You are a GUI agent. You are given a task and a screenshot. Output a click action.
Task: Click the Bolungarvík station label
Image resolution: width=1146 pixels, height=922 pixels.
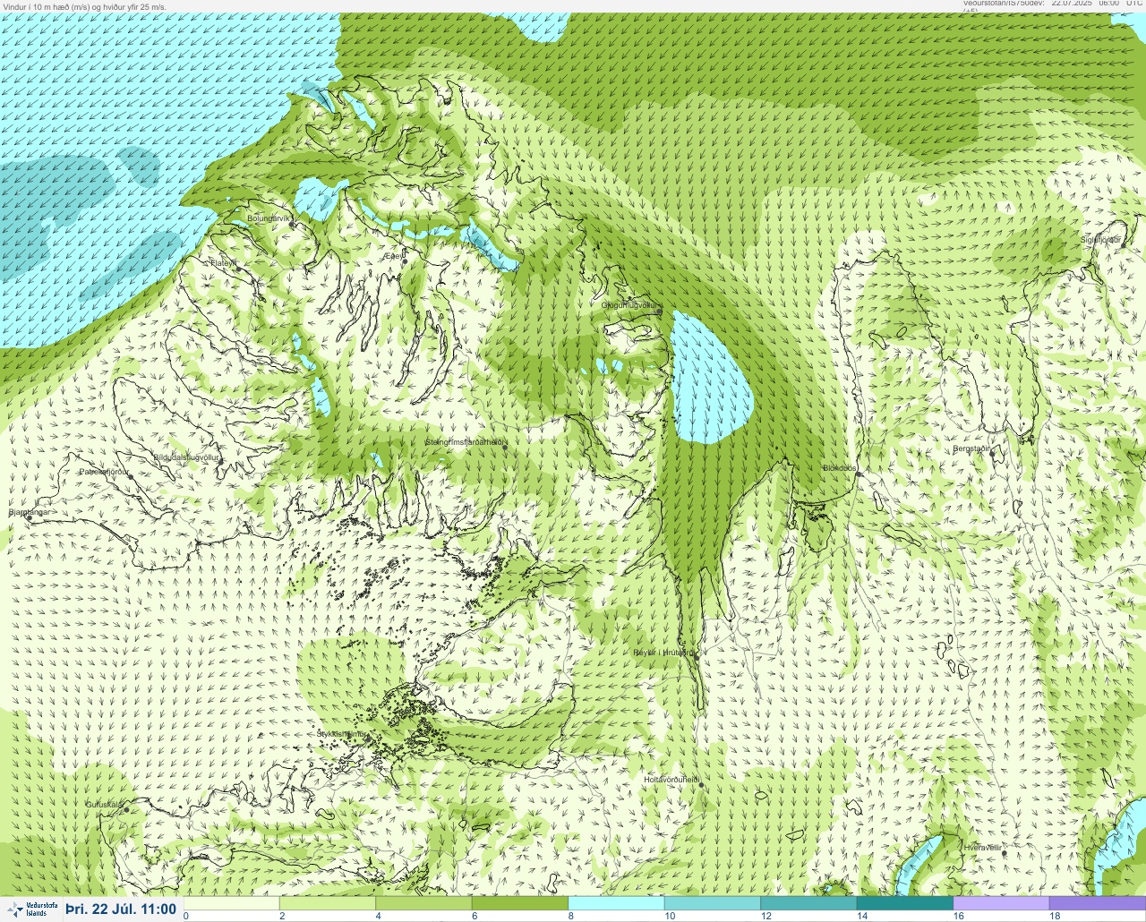(x=269, y=218)
